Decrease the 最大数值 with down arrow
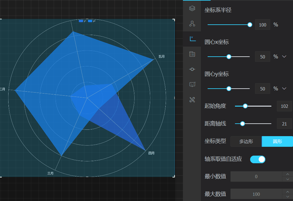293x201 pixels. coord(288,197)
